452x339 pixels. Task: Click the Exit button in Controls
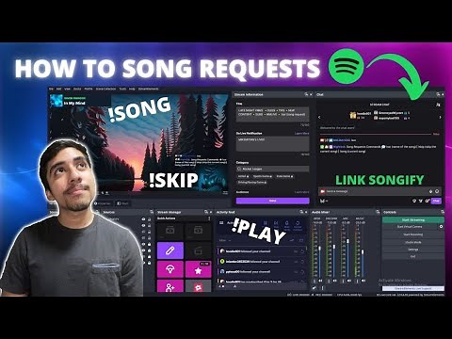(x=413, y=256)
